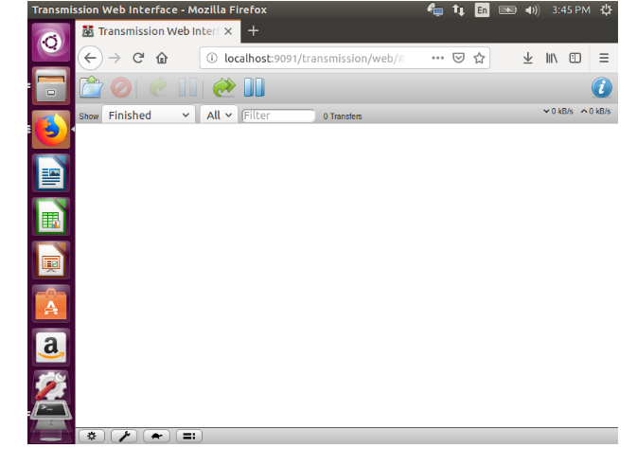Open System Settings from launcher
The image size is (637, 466).
coord(51,385)
